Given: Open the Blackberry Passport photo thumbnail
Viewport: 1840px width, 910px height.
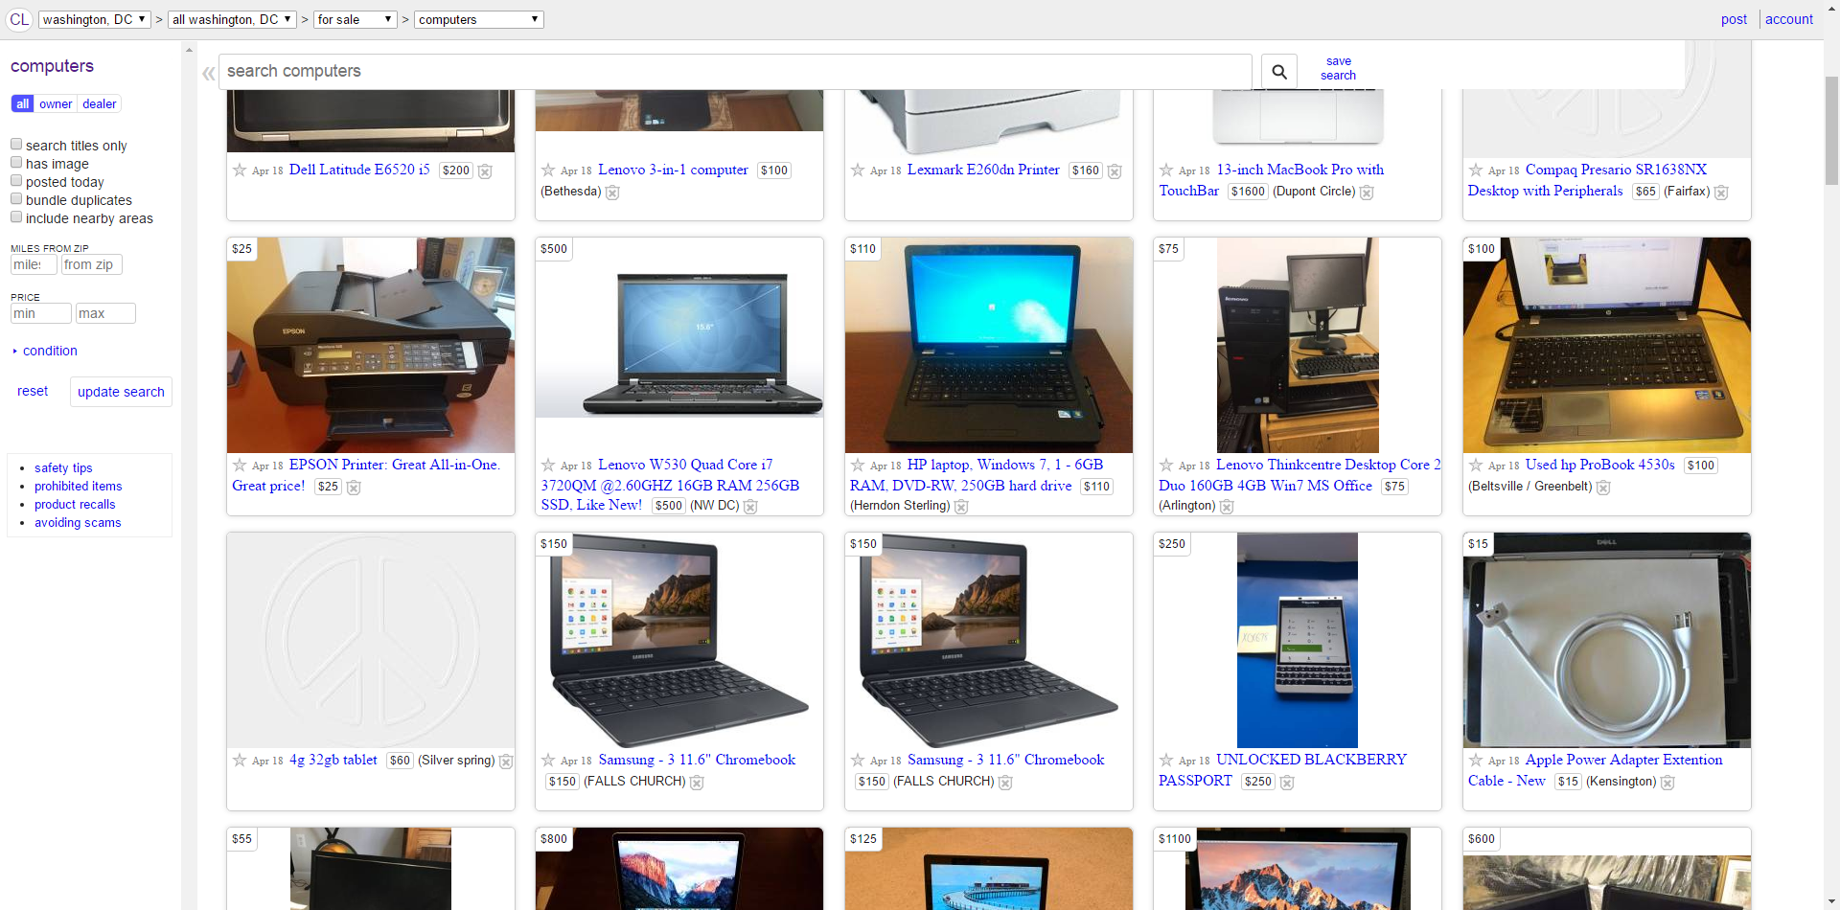Looking at the screenshot, I should click(1298, 640).
